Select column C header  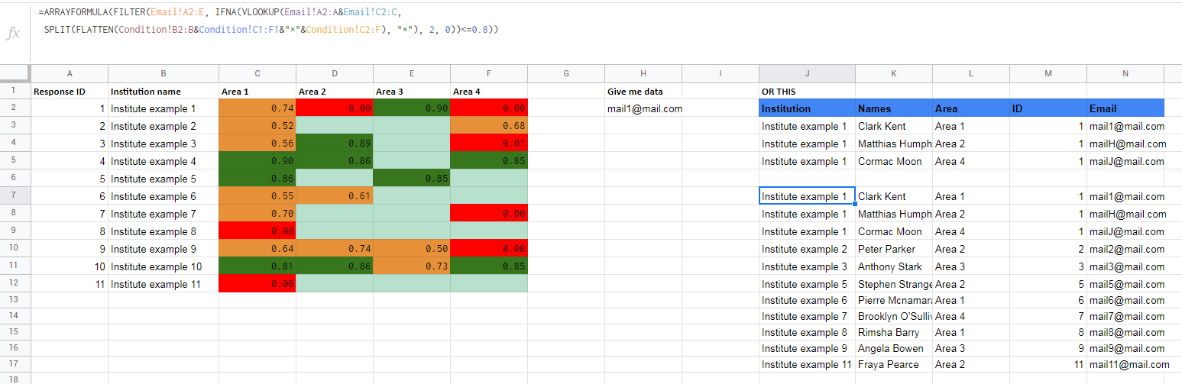tap(257, 73)
